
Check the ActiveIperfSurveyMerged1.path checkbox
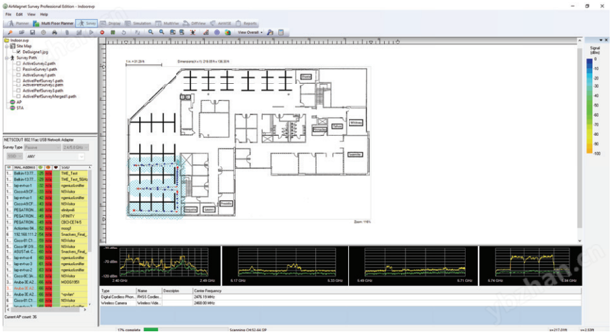pyautogui.click(x=19, y=97)
